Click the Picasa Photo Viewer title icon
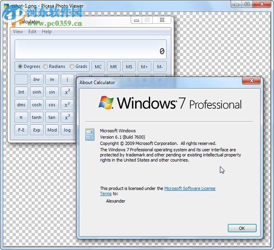Image resolution: width=274 pixels, height=250 pixels. coord(6,6)
